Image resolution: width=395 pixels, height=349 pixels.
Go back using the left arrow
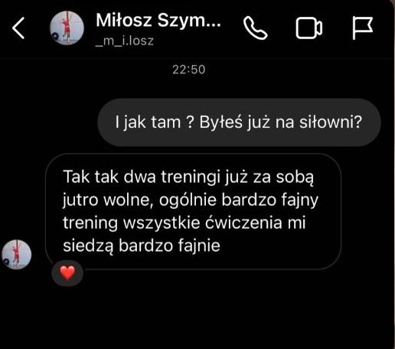point(18,28)
